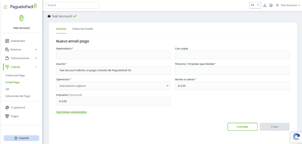The image size is (302, 144).
Task: Open the Opciones avanzadas link
Action: [x=71, y=112]
